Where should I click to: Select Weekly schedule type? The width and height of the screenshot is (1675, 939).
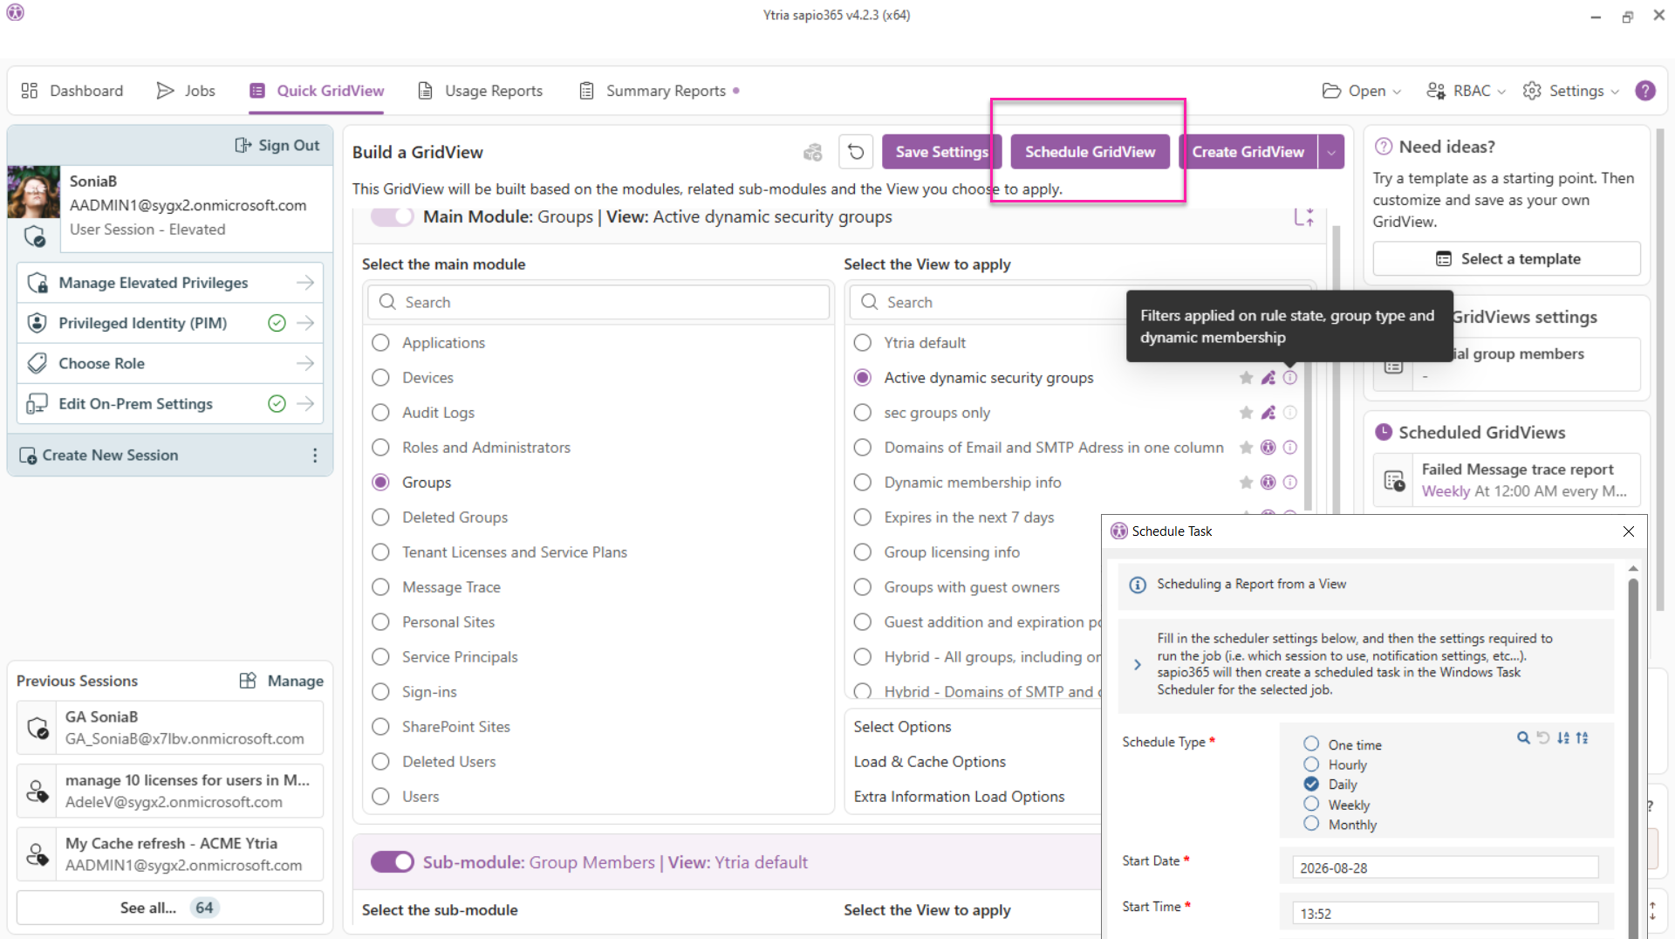[1311, 804]
